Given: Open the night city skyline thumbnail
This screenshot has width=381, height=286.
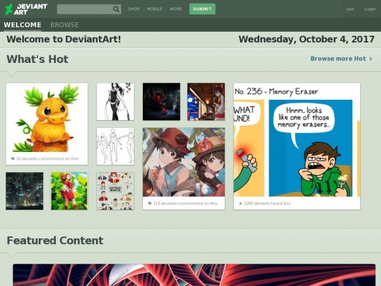Looking at the screenshot, I should 25,191.
